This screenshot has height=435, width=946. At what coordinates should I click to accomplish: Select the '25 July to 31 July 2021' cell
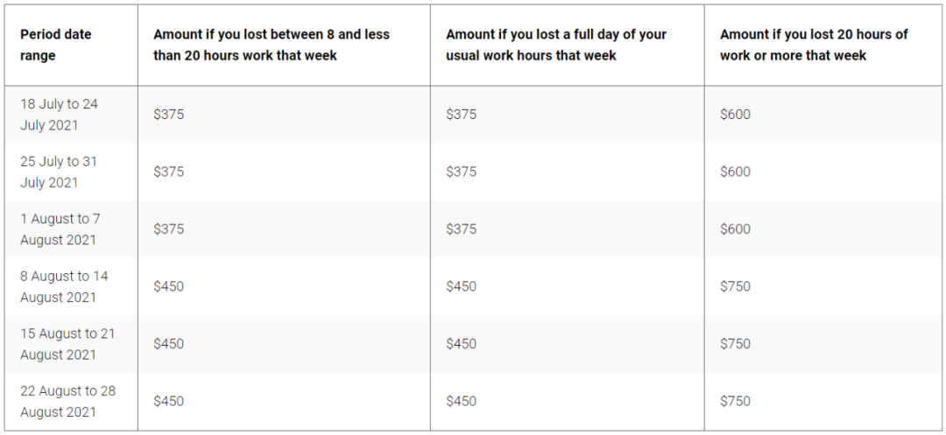59,172
